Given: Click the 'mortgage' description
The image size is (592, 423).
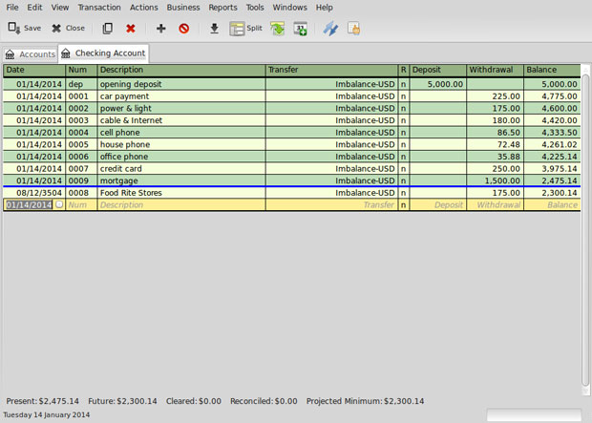Looking at the screenshot, I should (x=119, y=180).
